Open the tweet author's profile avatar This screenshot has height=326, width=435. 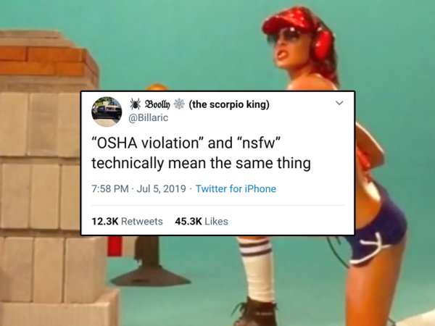107,112
